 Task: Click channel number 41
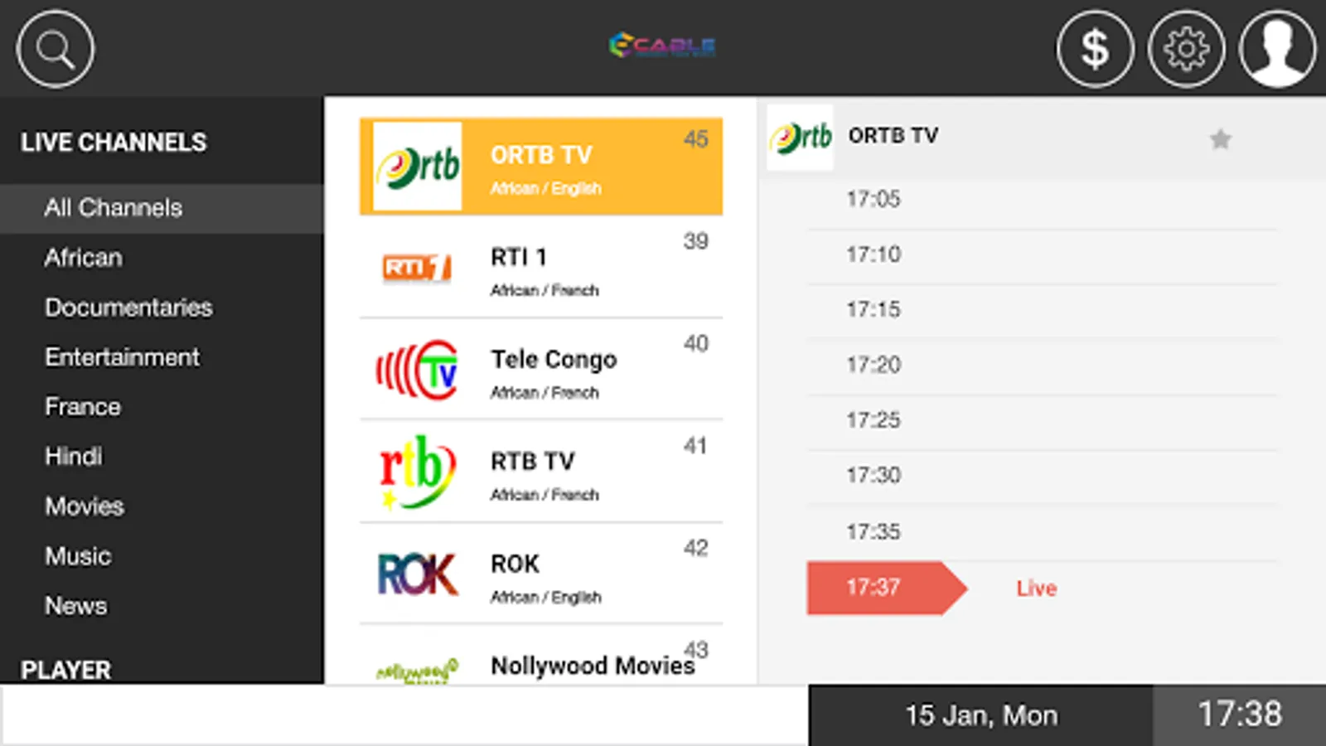coord(695,446)
